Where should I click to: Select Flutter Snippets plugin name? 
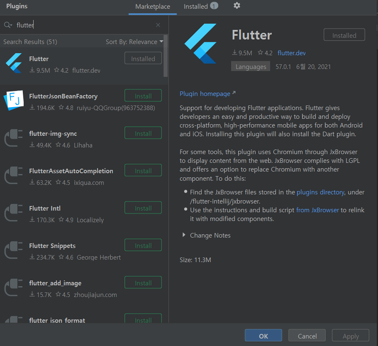coord(52,245)
